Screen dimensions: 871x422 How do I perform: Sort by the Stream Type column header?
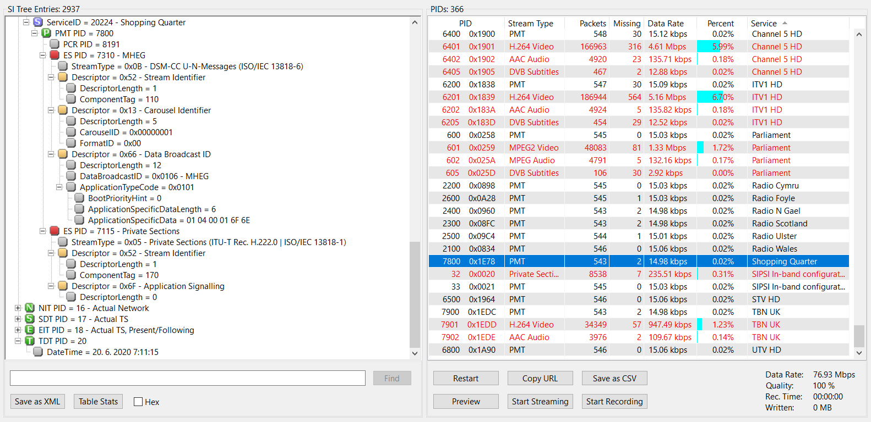point(534,23)
